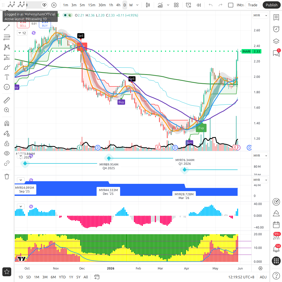Click the Trade button

tap(252, 5)
